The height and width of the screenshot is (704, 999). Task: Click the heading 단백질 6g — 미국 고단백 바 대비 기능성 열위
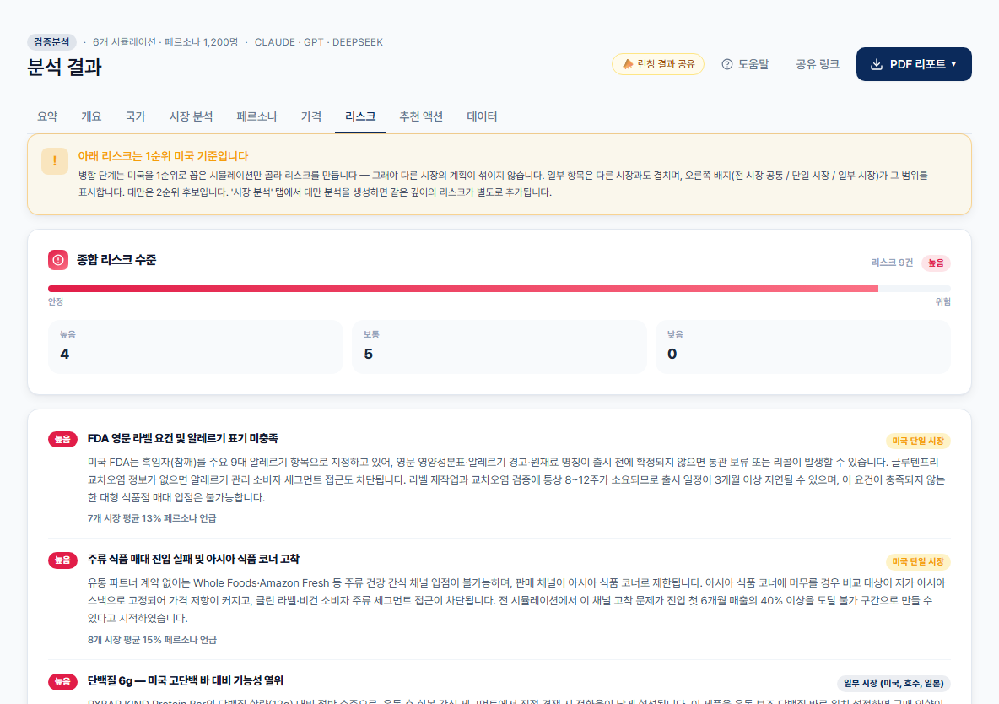pos(186,681)
